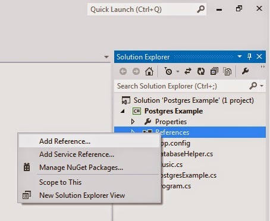Open Manage NuGet Packages... menu entry

pyautogui.click(x=89, y=168)
